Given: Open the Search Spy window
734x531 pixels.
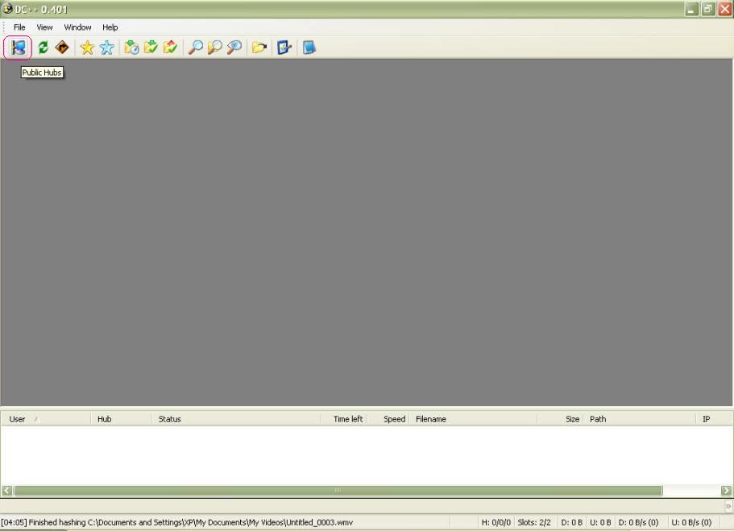Looking at the screenshot, I should click(234, 48).
